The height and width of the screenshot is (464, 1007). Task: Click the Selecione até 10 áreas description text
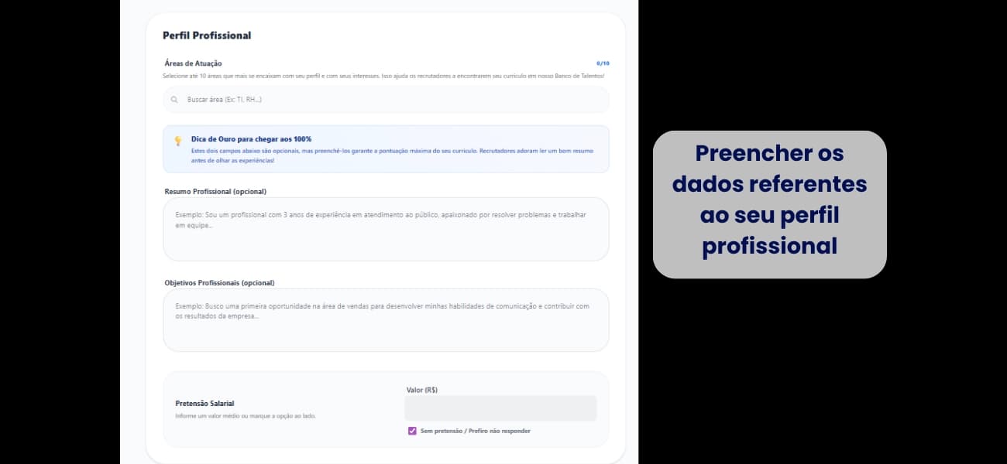point(383,76)
